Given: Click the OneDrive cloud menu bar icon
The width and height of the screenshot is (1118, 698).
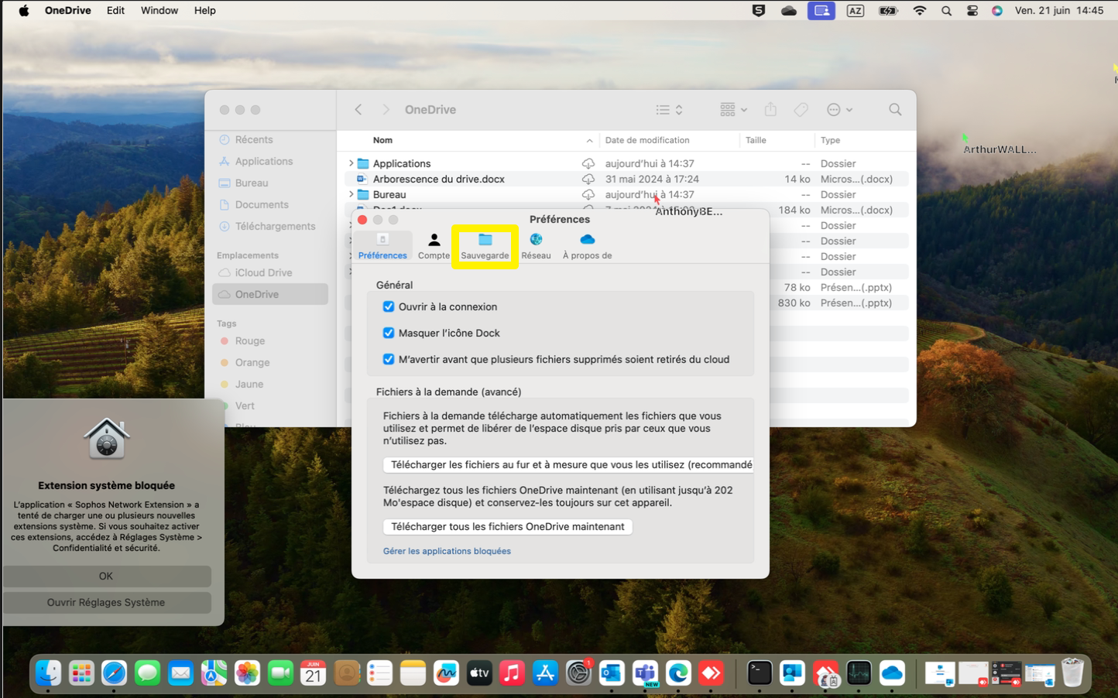Looking at the screenshot, I should (x=789, y=11).
